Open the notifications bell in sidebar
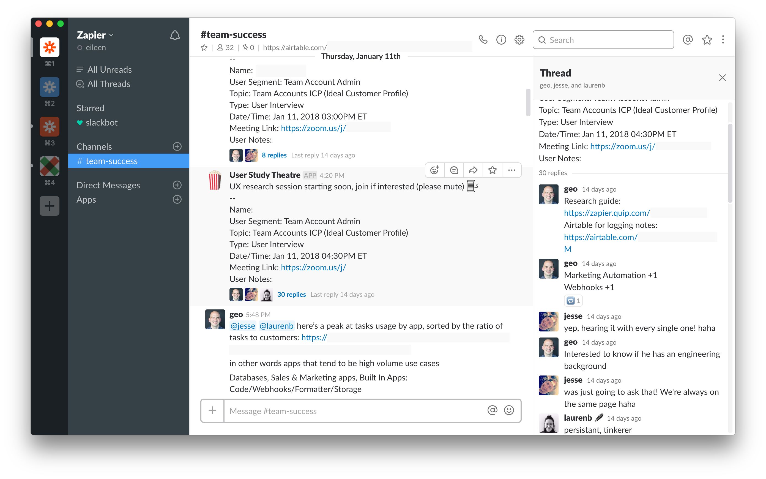This screenshot has height=479, width=766. [175, 35]
